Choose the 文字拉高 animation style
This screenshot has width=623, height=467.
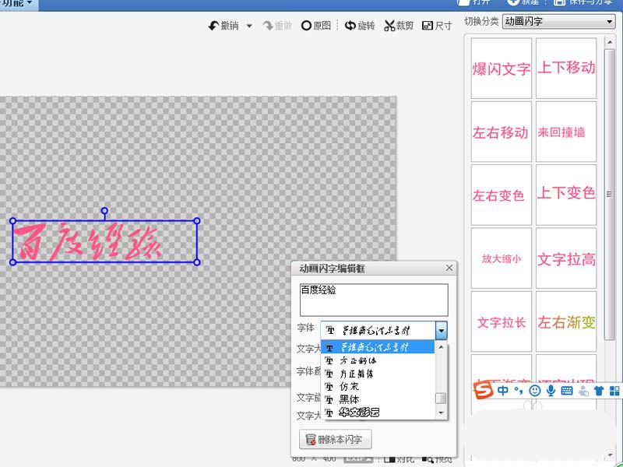(566, 258)
